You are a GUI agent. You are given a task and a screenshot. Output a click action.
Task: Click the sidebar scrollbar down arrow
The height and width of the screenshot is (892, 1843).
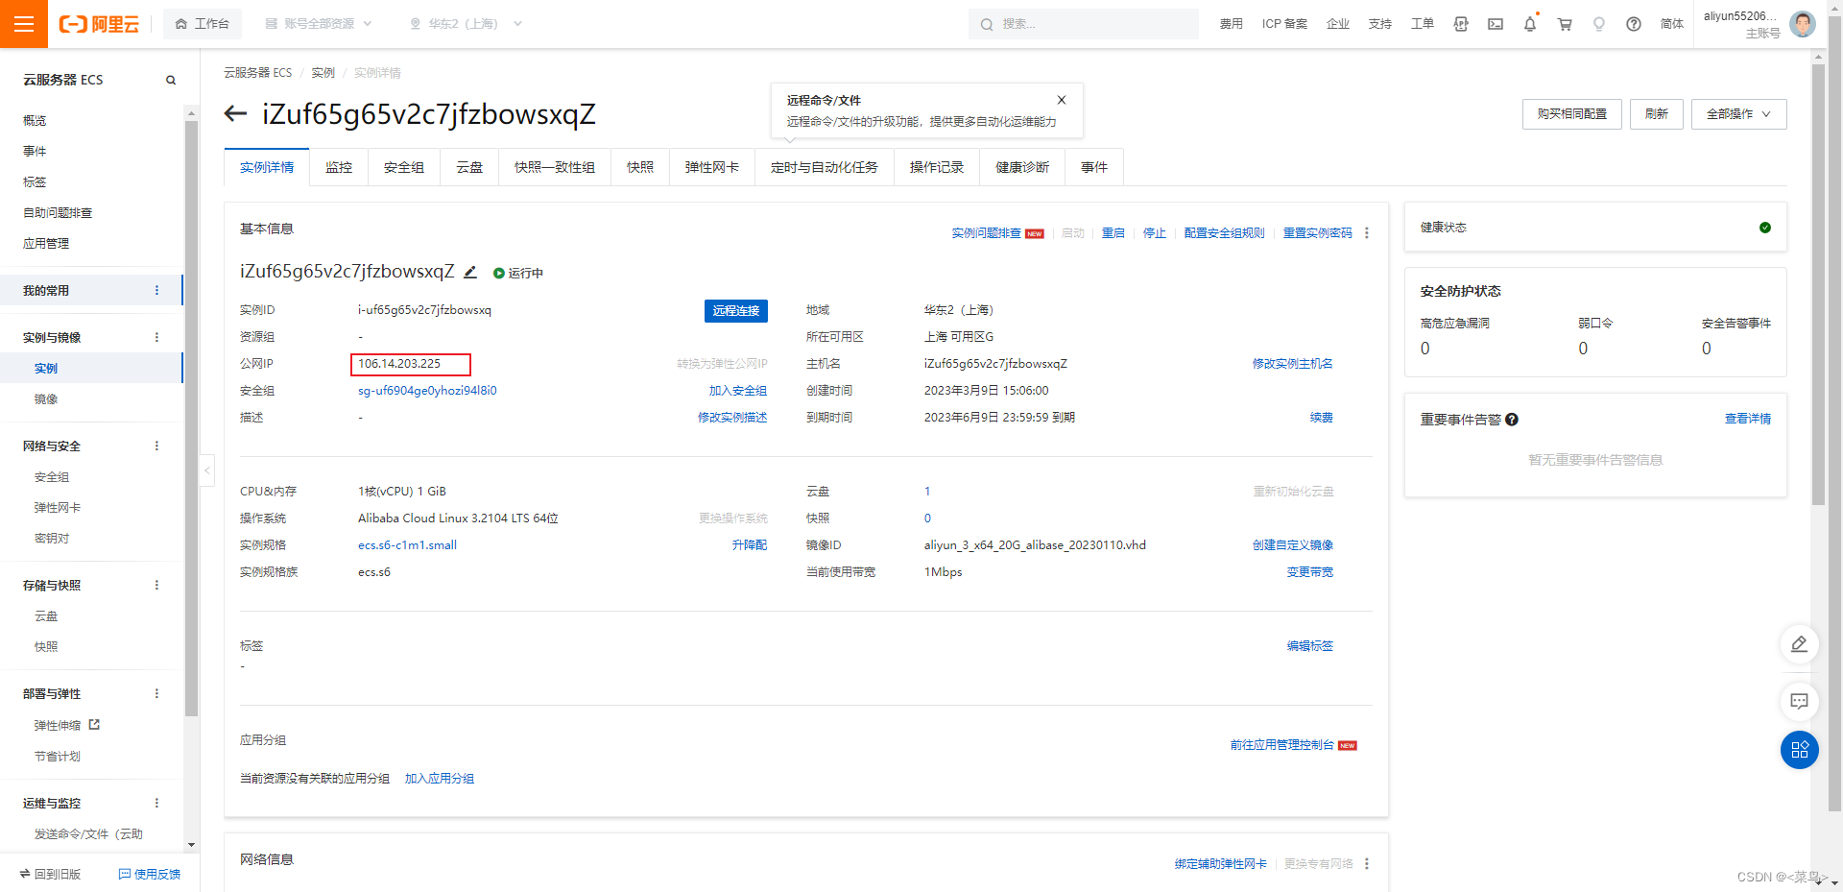pos(191,845)
